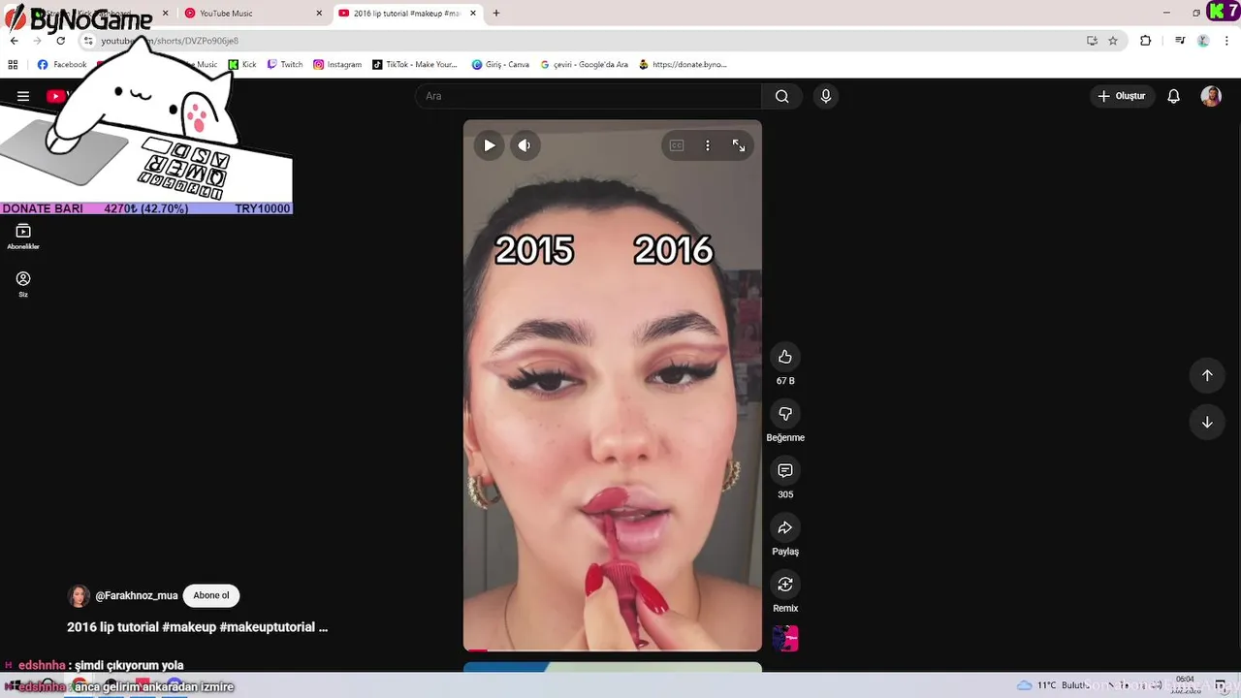Open the Instagram bookmark
This screenshot has height=698, width=1241.
337,65
